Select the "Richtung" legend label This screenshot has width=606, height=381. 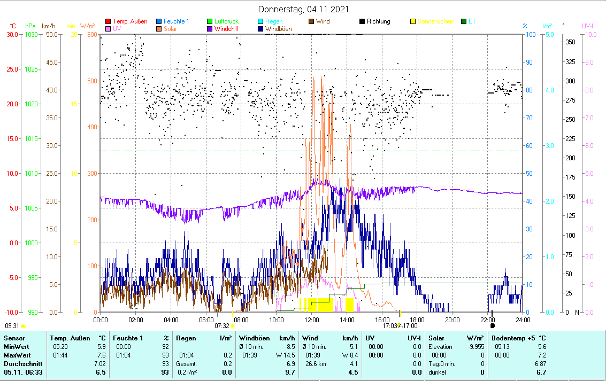pyautogui.click(x=378, y=21)
